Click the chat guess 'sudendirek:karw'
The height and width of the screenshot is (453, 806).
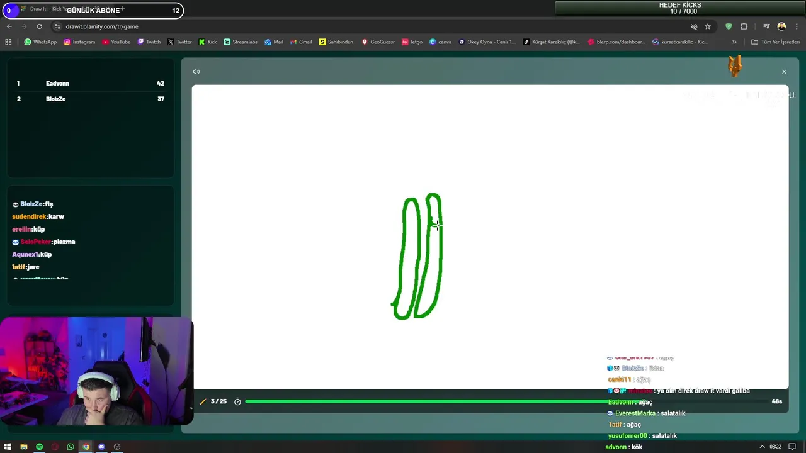coord(38,216)
